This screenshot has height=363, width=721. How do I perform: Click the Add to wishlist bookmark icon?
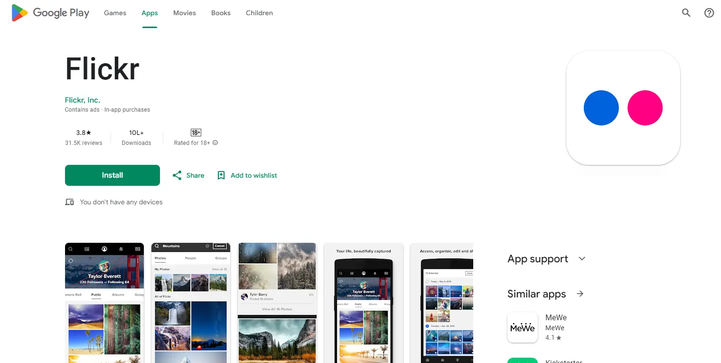[221, 175]
